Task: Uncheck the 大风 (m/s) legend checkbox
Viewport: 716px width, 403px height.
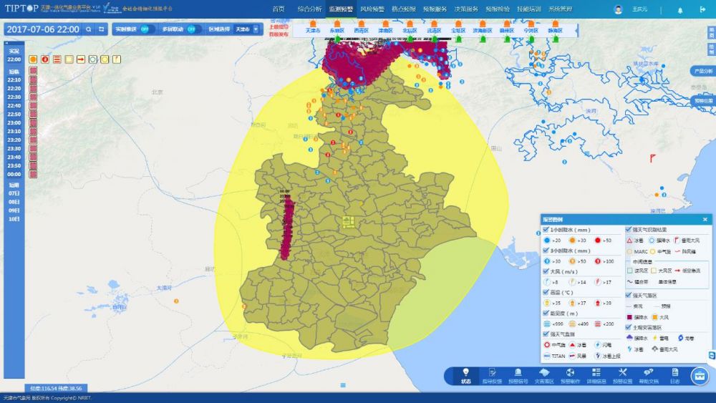Action: point(546,271)
